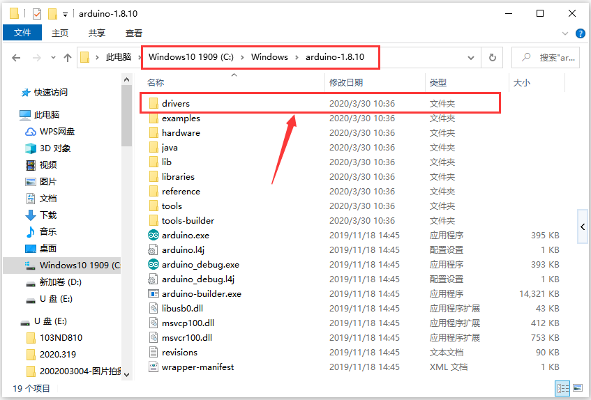
Task: Open the 共享 ribbon tab
Action: tap(97, 33)
